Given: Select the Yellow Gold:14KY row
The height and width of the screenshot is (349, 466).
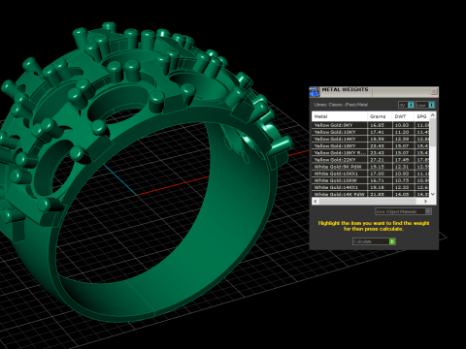Looking at the screenshot, I should tap(371, 139).
